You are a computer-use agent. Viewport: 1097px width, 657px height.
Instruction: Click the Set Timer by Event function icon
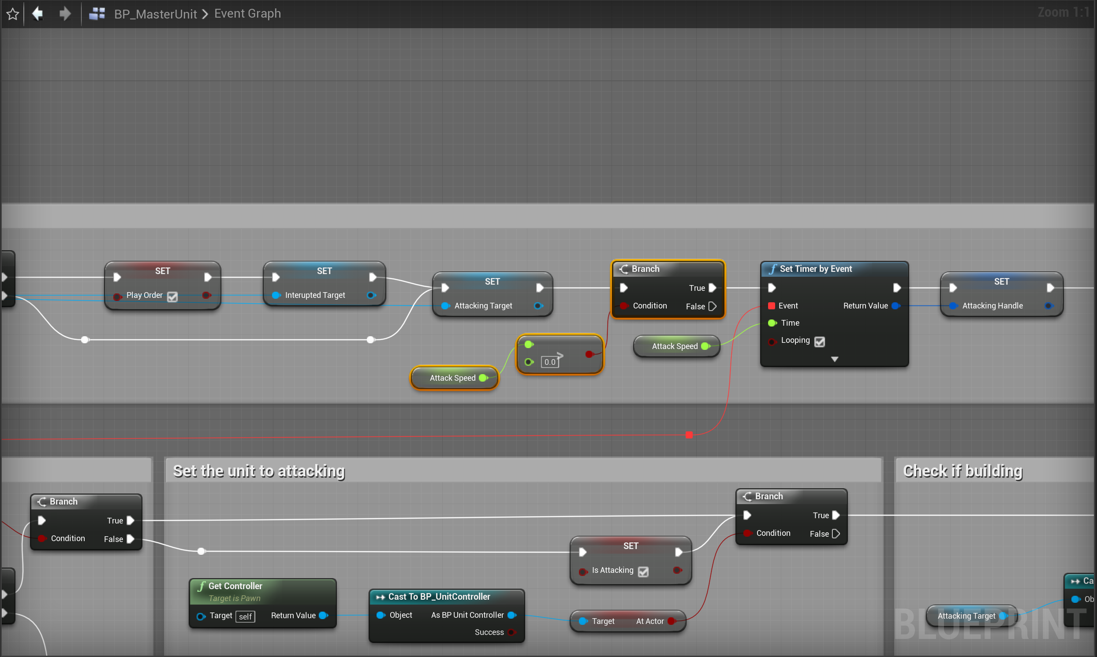click(773, 269)
